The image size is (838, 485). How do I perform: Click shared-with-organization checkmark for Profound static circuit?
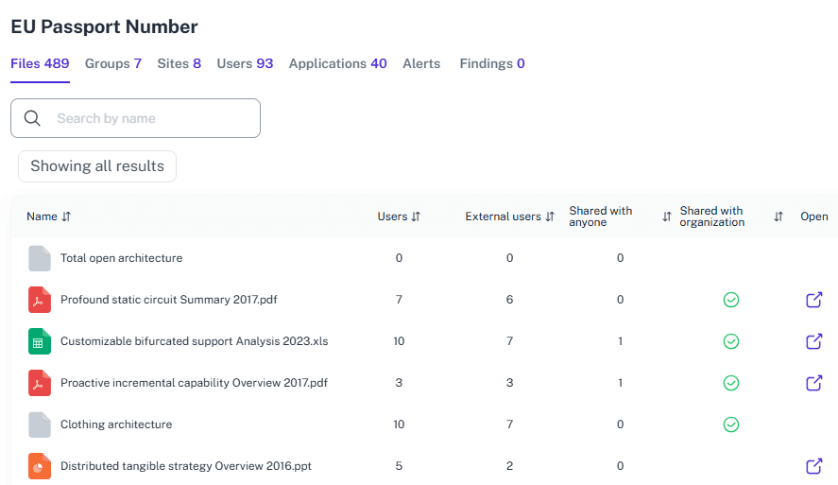coord(730,300)
